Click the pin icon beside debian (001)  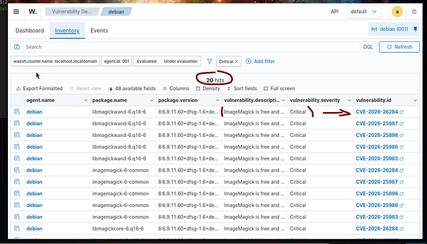coord(415,29)
